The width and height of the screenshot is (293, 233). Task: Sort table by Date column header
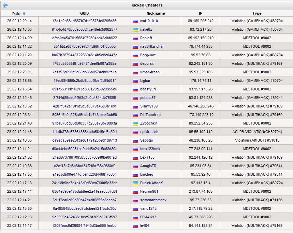click(x=16, y=14)
